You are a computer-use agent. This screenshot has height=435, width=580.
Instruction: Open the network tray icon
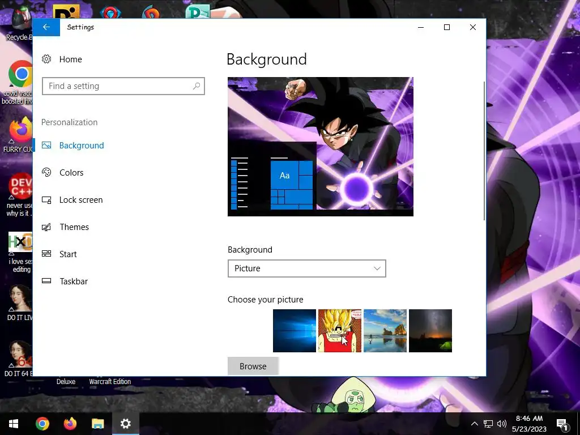(x=488, y=424)
